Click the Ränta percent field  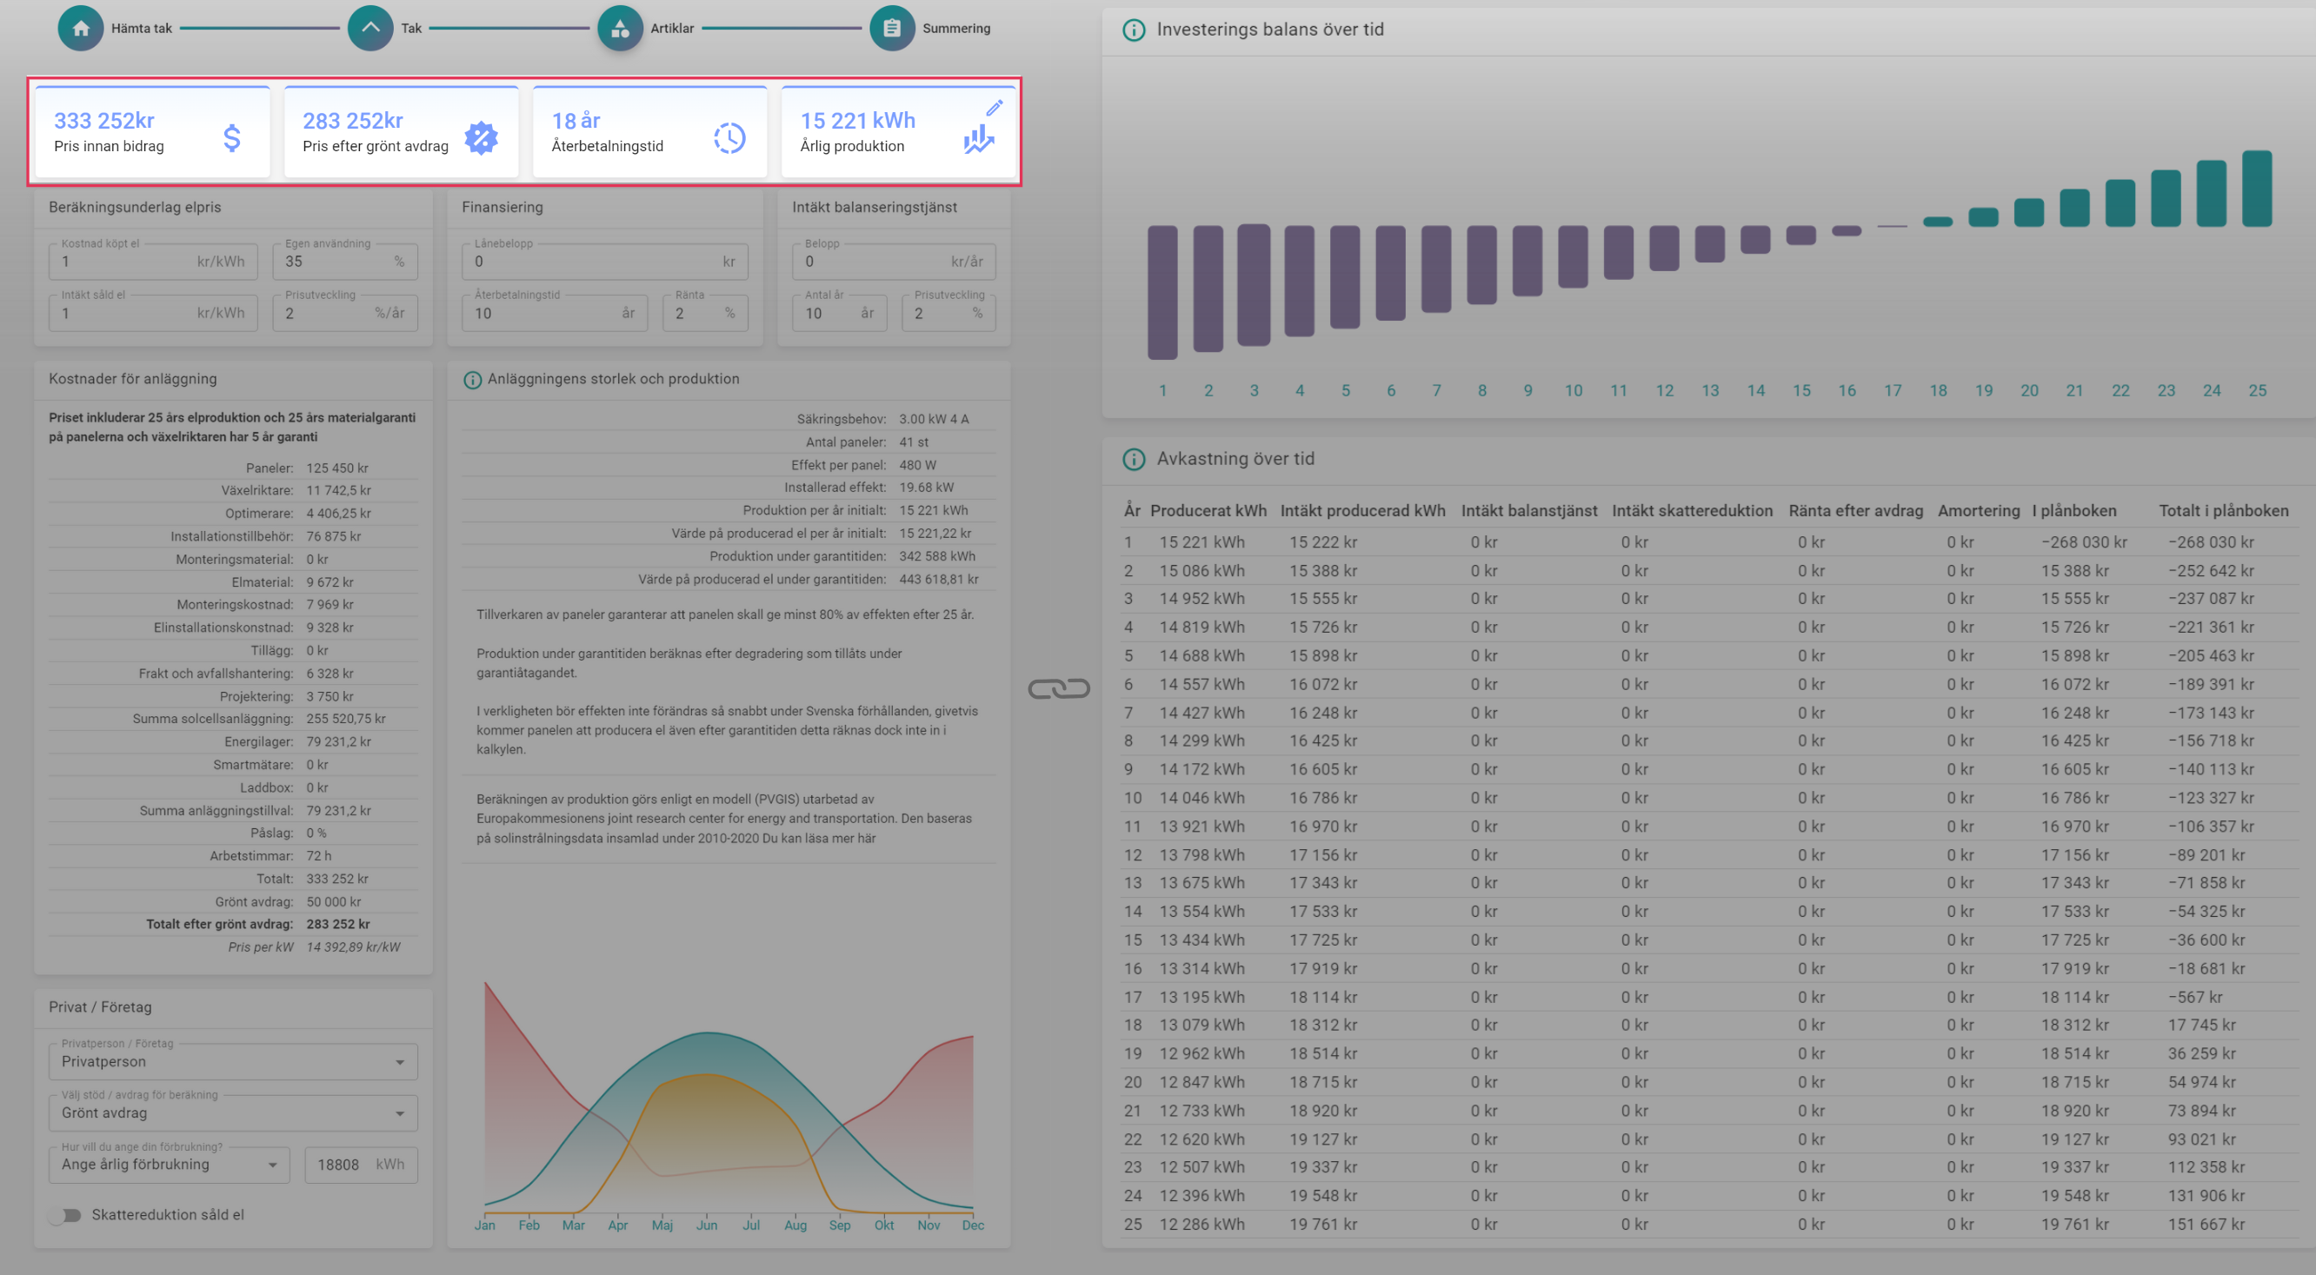(706, 314)
